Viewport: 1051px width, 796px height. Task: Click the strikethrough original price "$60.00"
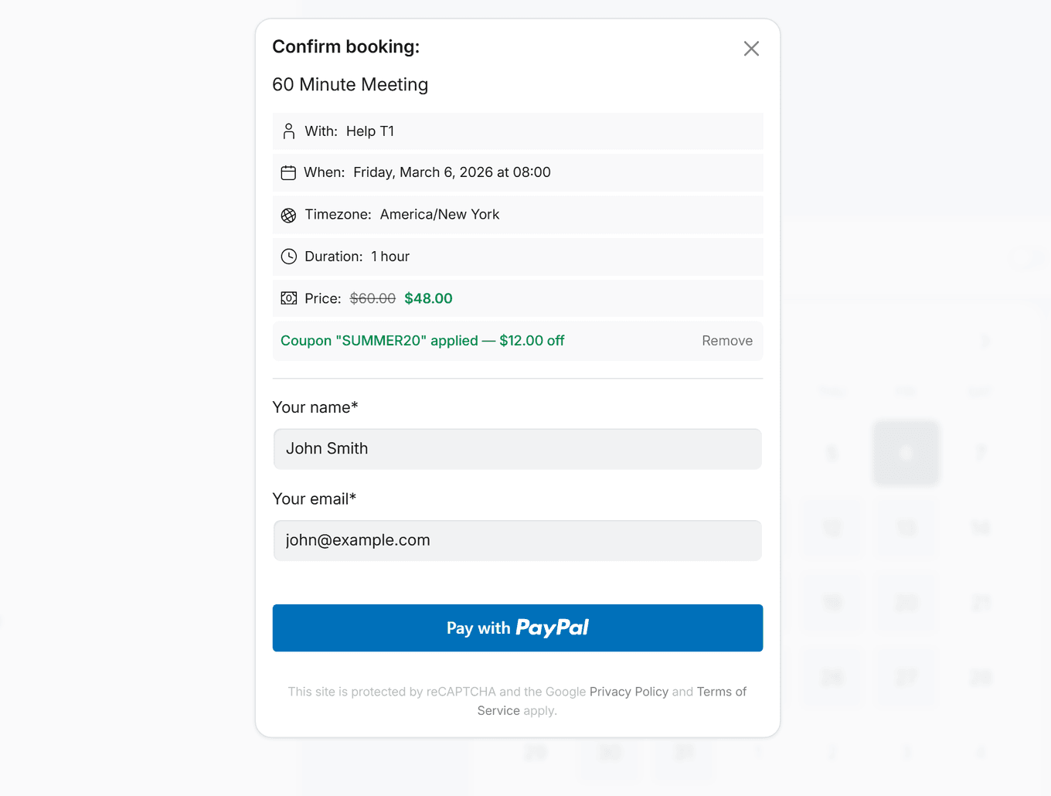point(372,298)
